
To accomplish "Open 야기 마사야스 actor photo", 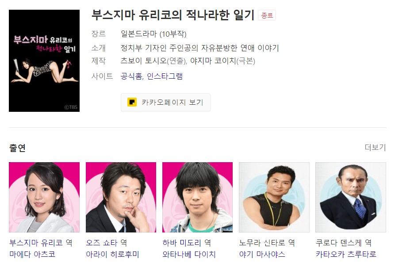I will [x=274, y=197].
